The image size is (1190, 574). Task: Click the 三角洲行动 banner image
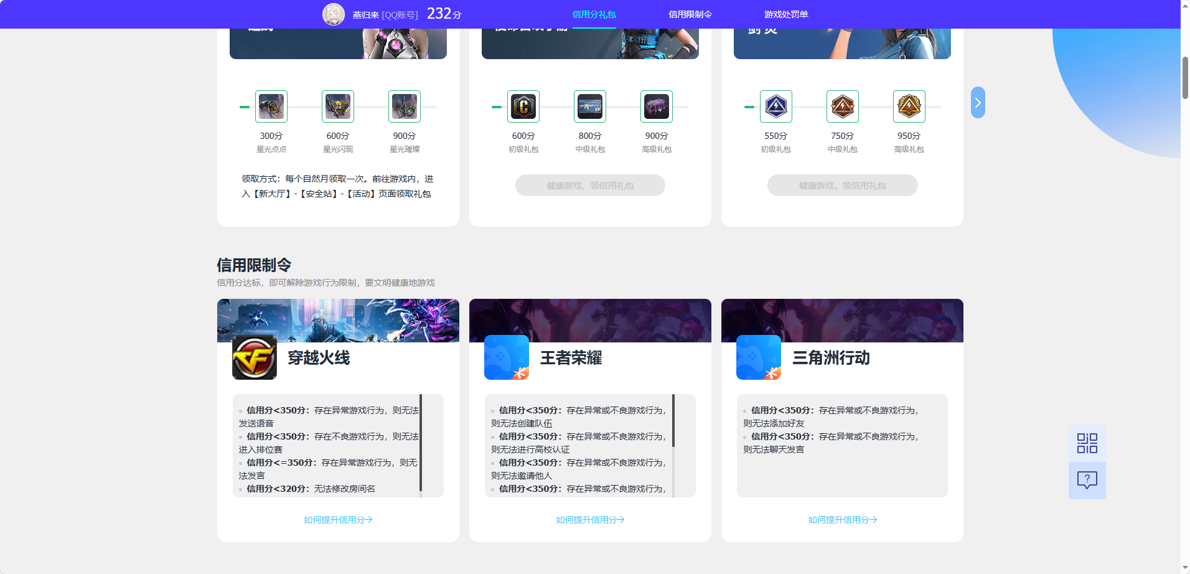(x=843, y=320)
